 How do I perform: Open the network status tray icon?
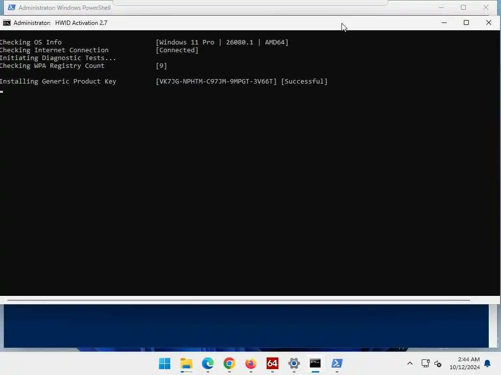425,363
